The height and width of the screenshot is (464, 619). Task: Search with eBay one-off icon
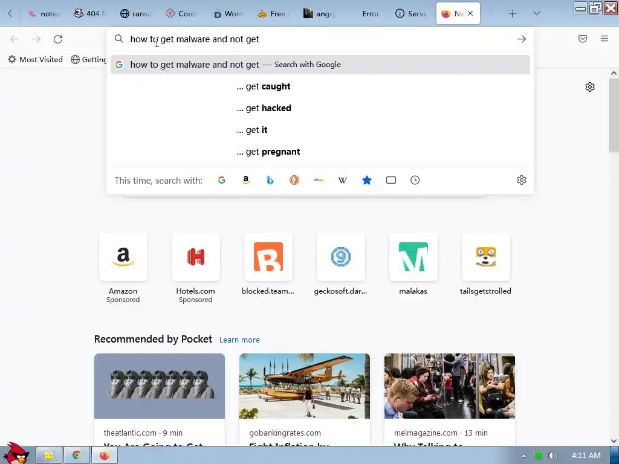pyautogui.click(x=319, y=180)
